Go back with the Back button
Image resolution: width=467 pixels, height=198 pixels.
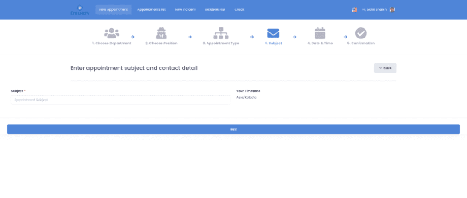point(385,68)
